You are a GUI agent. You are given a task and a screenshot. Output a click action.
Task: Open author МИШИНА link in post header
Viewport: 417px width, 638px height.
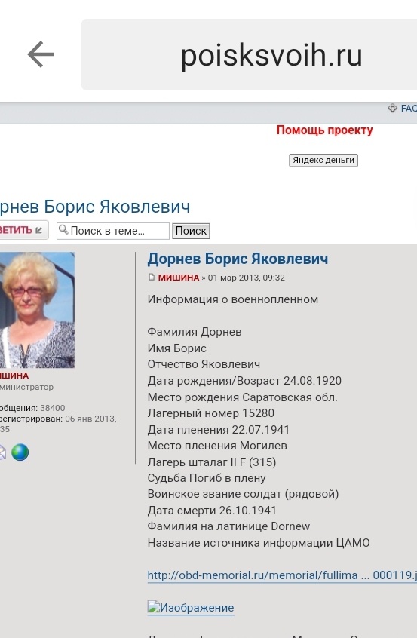click(x=178, y=278)
